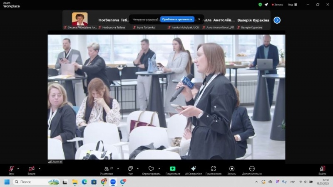Expand video options arrow beside Видео

click(x=40, y=168)
